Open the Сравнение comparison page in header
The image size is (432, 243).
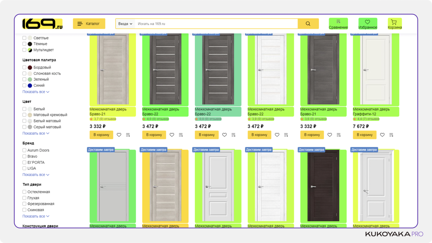[338, 24]
